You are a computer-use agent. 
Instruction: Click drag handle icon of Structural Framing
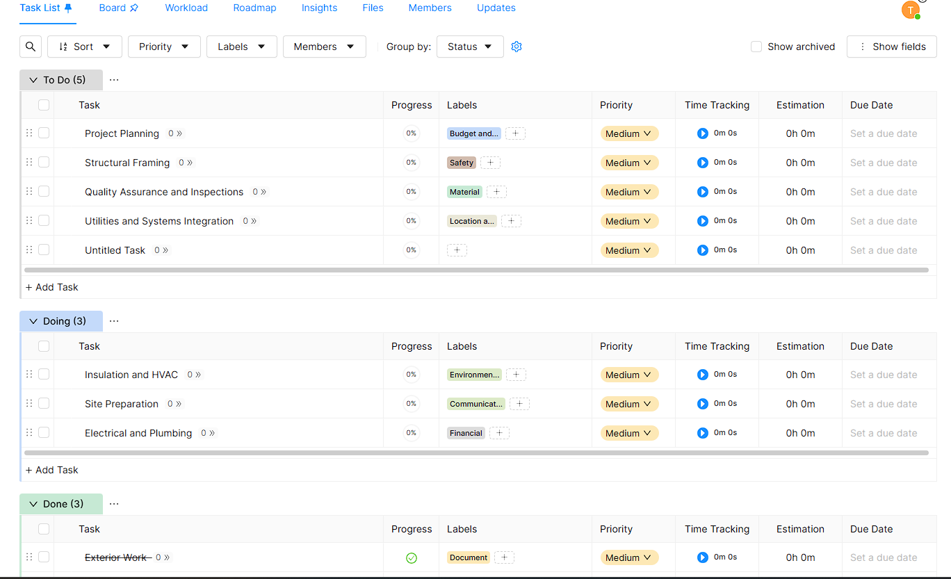click(x=29, y=162)
